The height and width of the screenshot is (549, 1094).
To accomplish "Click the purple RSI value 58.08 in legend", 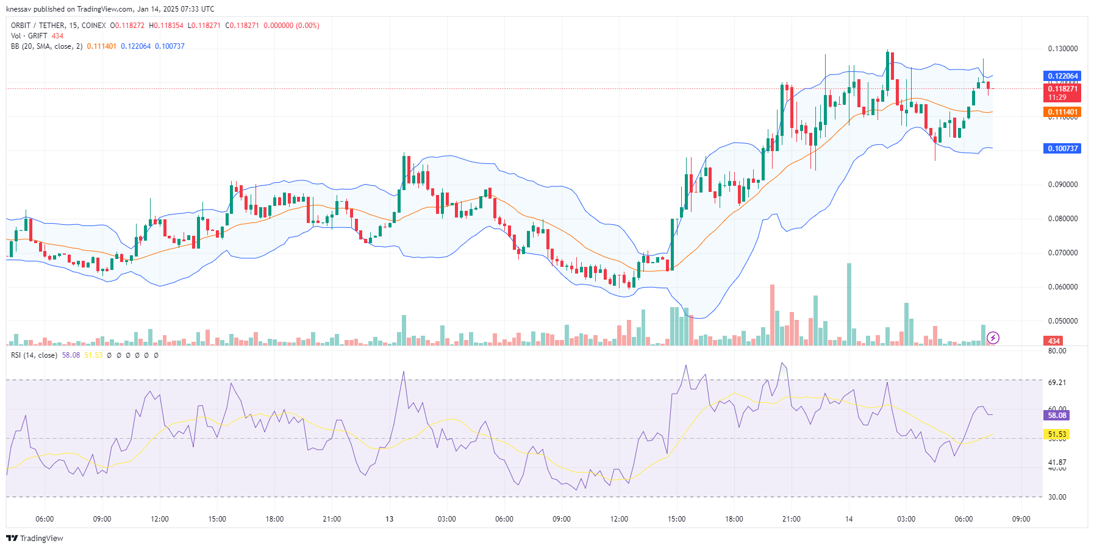I will 71,355.
